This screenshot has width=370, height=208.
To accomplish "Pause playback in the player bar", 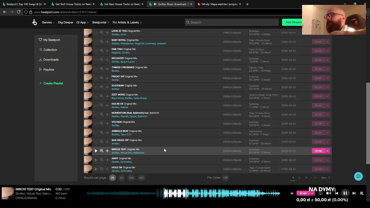I will click(345, 193).
